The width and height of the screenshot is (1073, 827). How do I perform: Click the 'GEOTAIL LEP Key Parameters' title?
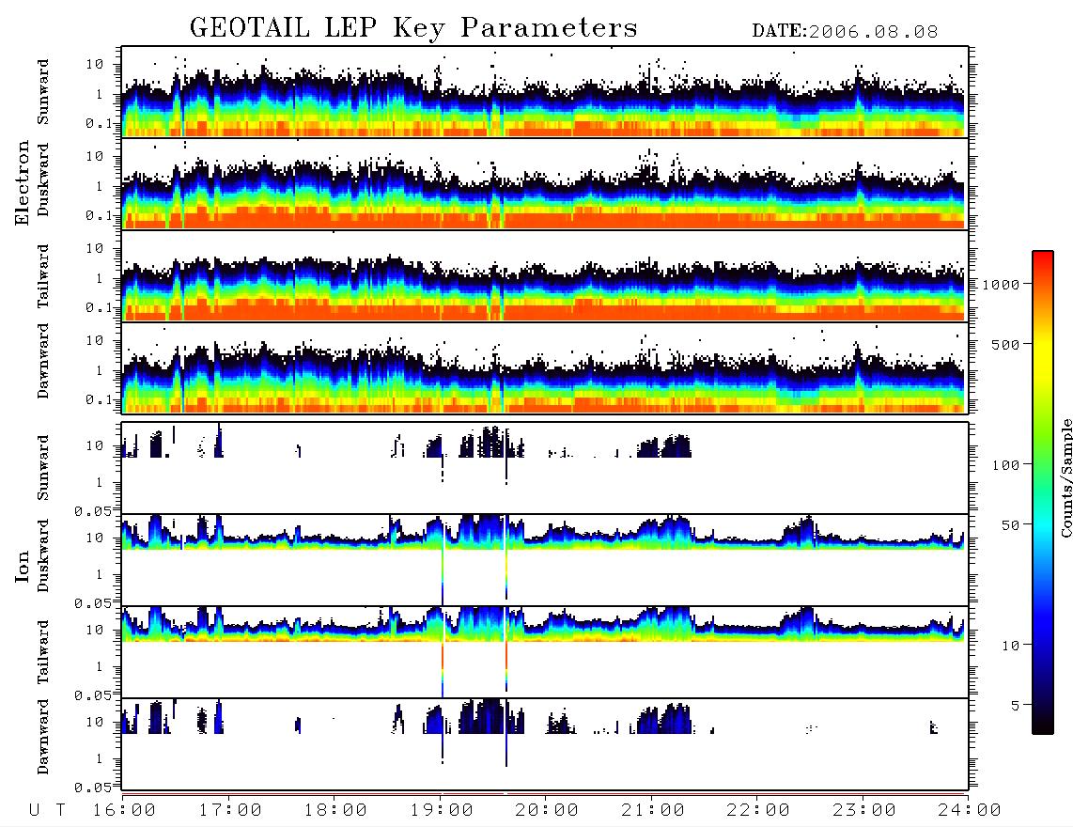413,29
